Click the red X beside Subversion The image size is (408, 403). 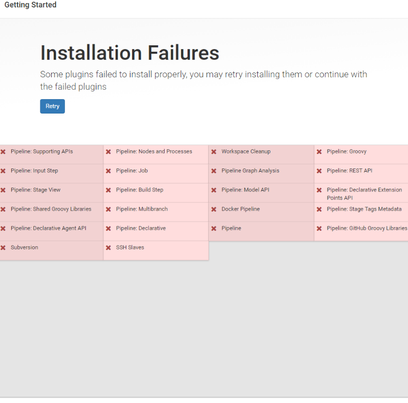(x=3, y=248)
